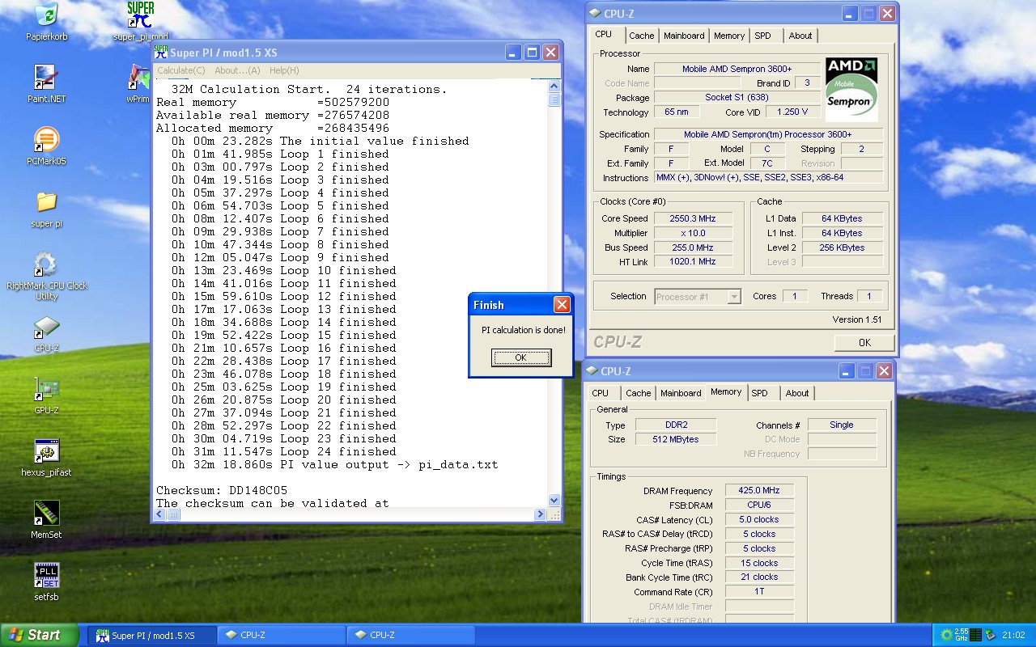
Task: Launch the hexus_pifast desktop icon
Action: 46,451
